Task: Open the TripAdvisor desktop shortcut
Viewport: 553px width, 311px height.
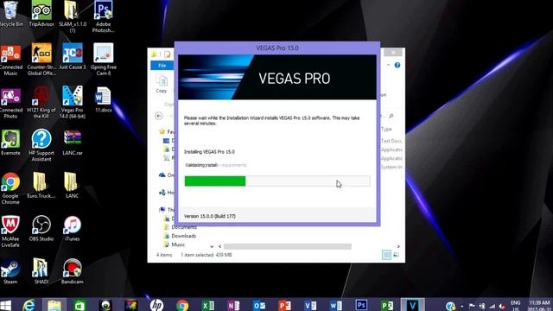Action: point(41,14)
